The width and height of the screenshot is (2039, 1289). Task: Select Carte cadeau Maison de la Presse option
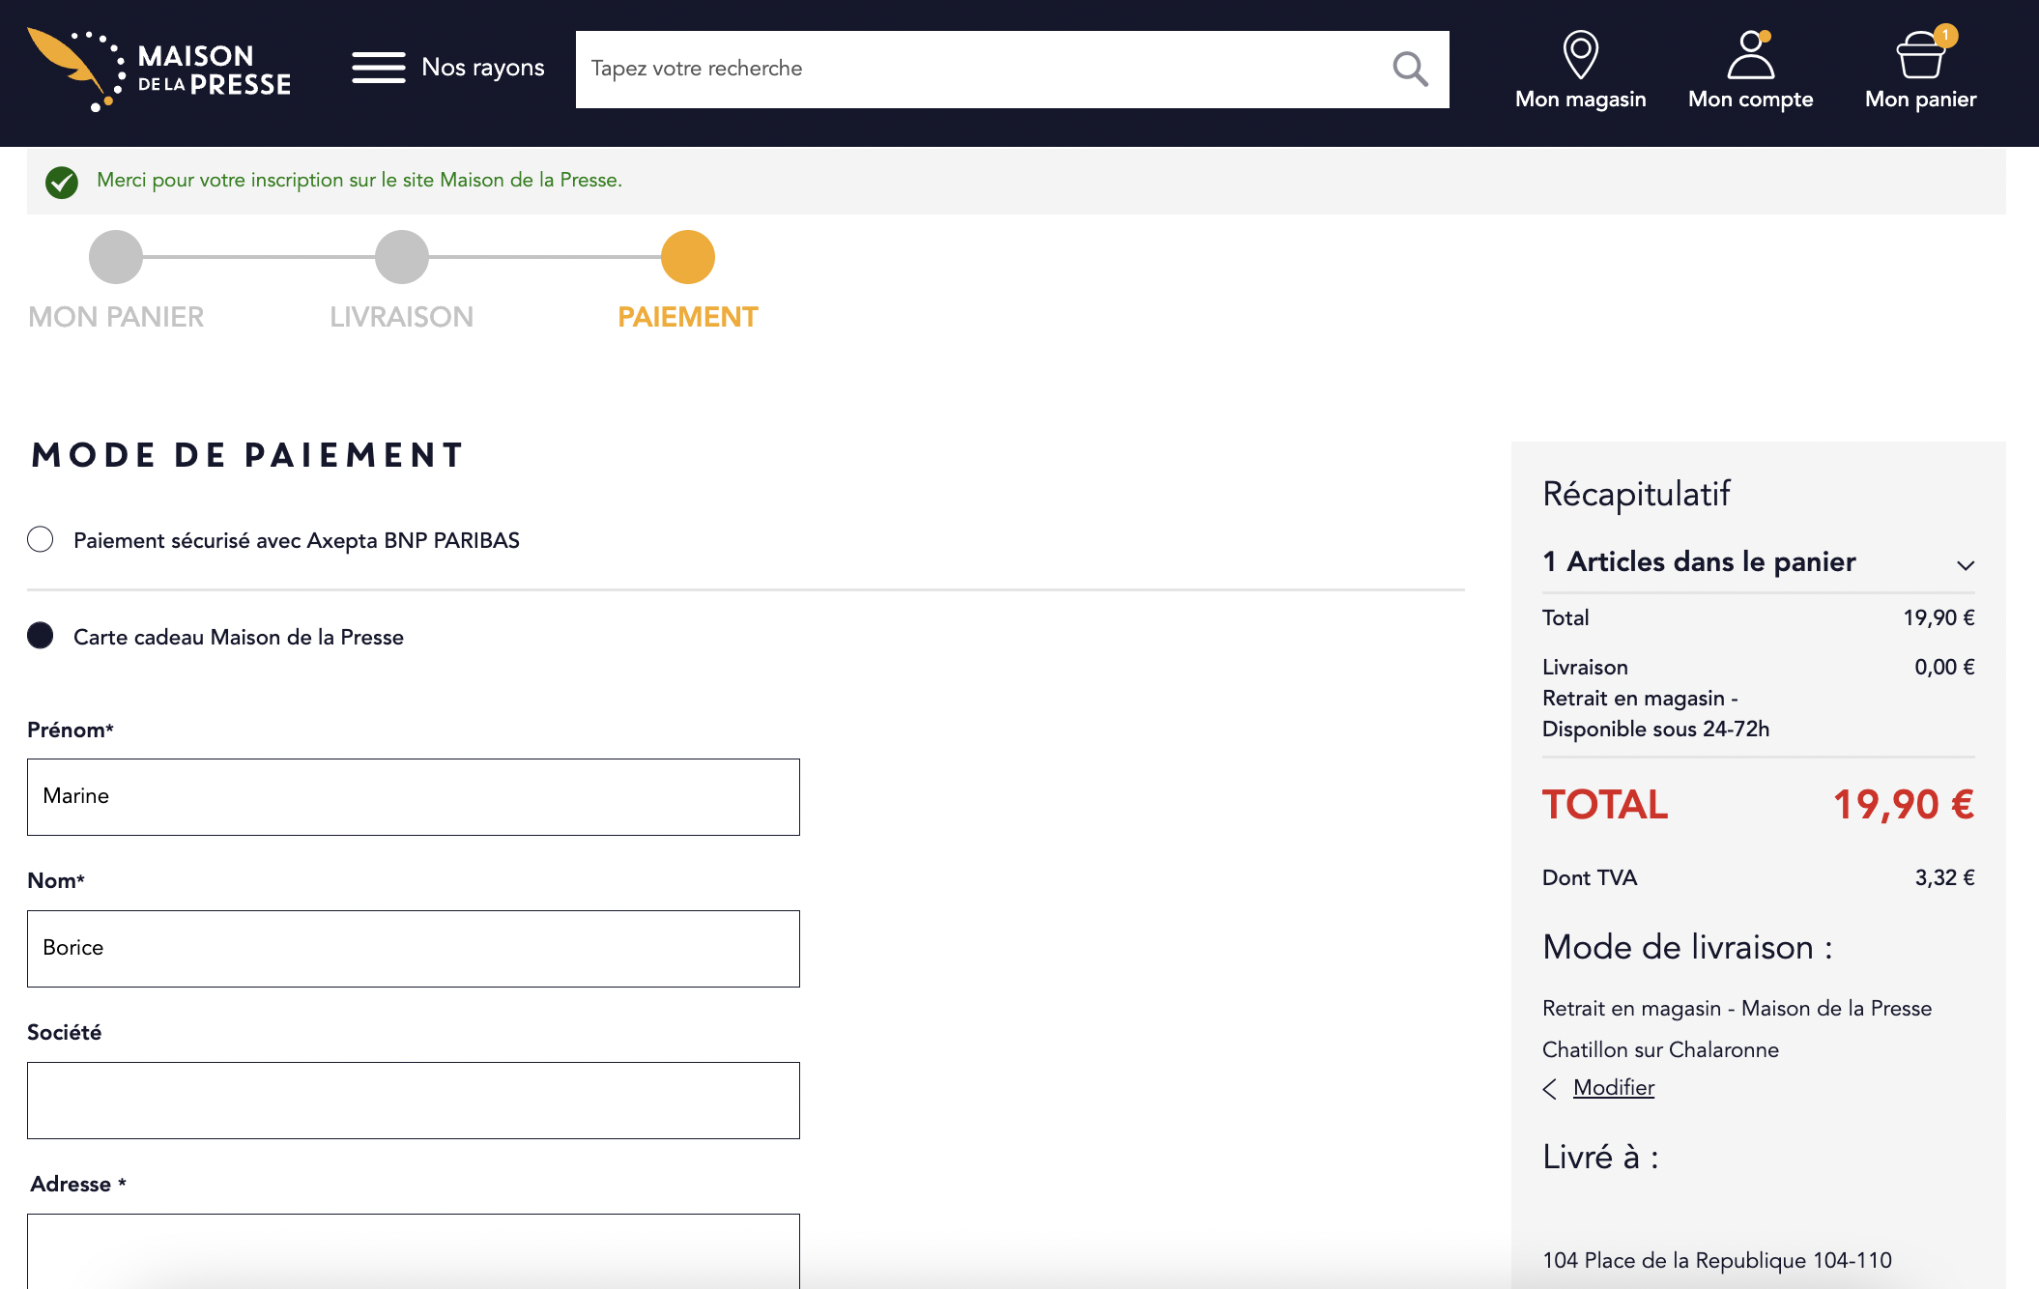41,636
